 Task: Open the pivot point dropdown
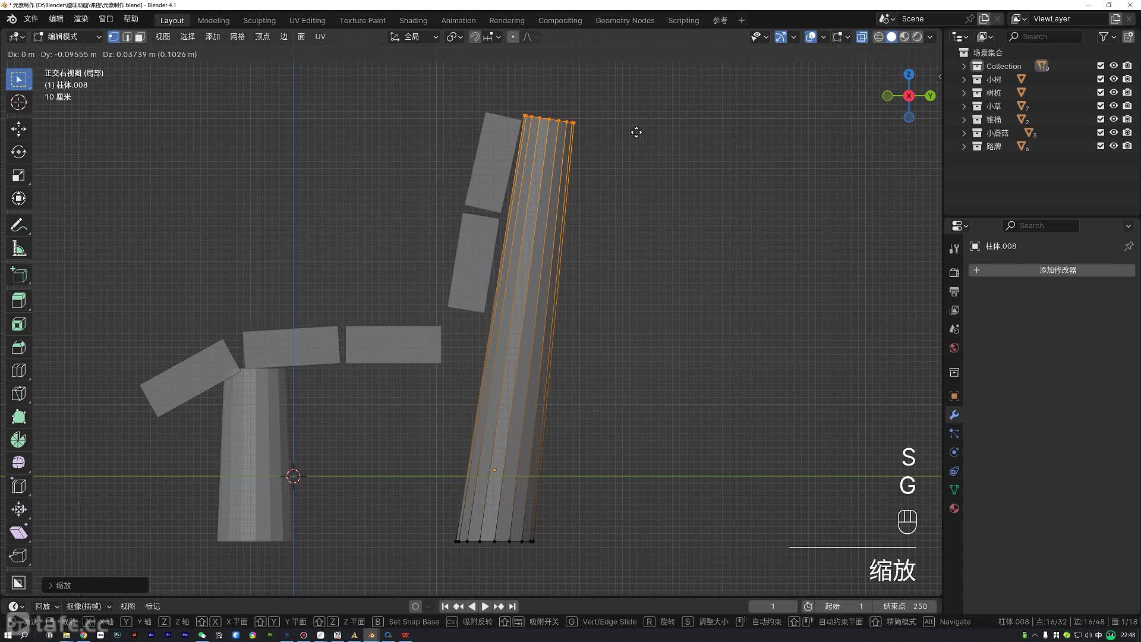[x=455, y=37]
